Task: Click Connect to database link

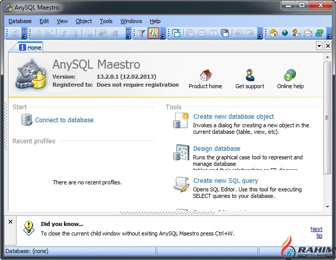Action: pos(64,120)
